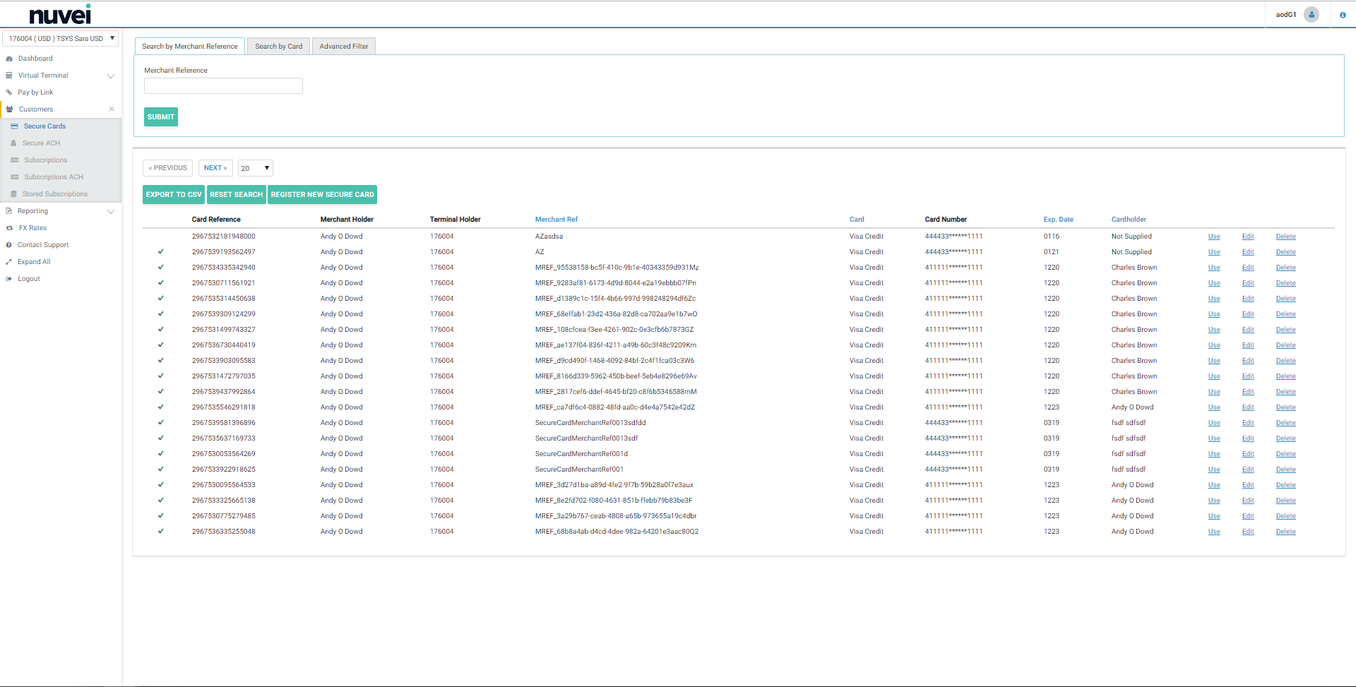
Task: Switch to the Search by Card tab
Action: click(x=278, y=47)
